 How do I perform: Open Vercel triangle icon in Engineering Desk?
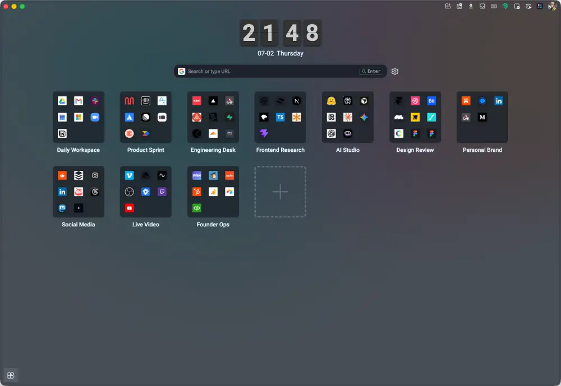(213, 101)
